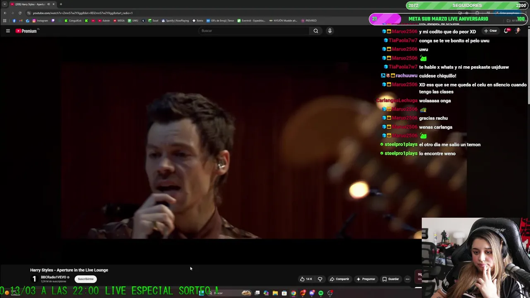This screenshot has width=530, height=298.
Task: Open the Instagram bookmark
Action: point(40,21)
